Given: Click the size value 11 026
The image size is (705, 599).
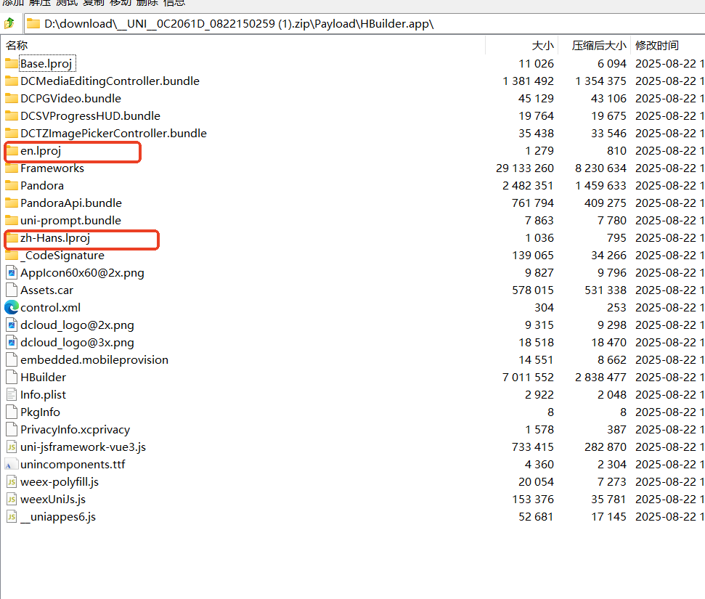Looking at the screenshot, I should 536,63.
